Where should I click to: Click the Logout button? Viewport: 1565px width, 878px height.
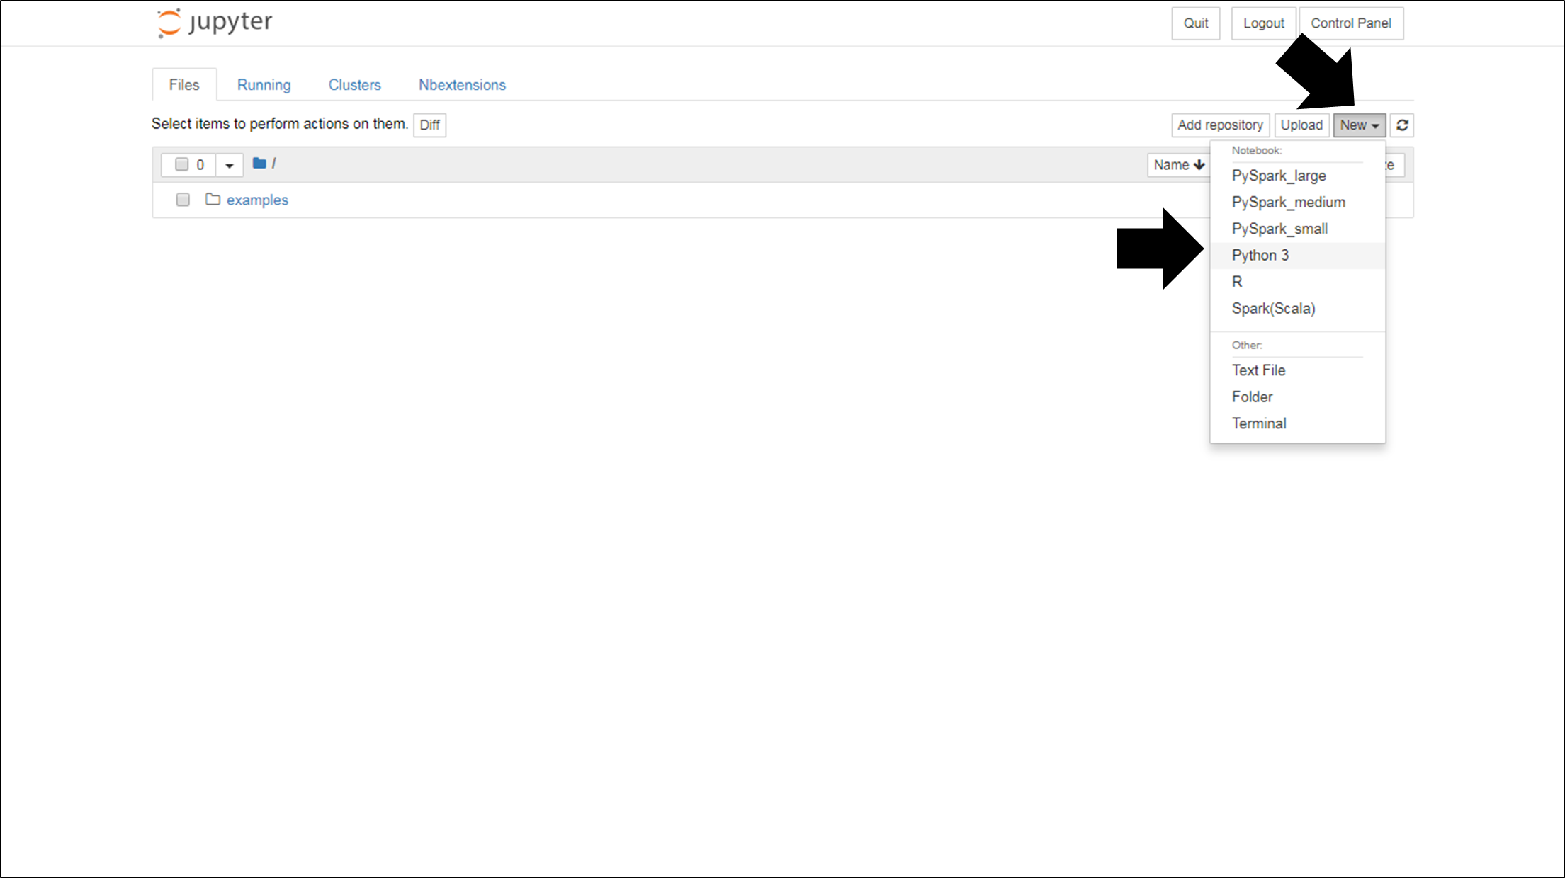point(1264,23)
